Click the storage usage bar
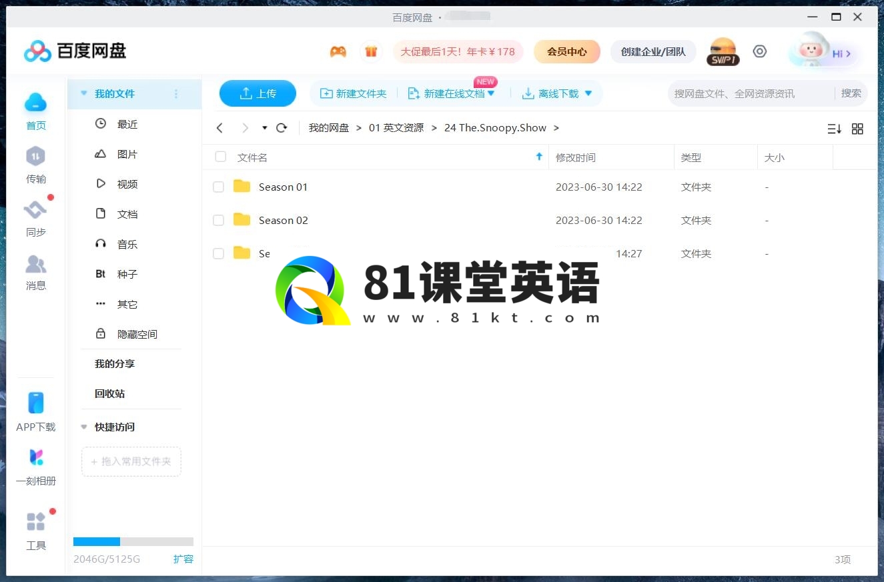This screenshot has width=884, height=582. coord(133,541)
